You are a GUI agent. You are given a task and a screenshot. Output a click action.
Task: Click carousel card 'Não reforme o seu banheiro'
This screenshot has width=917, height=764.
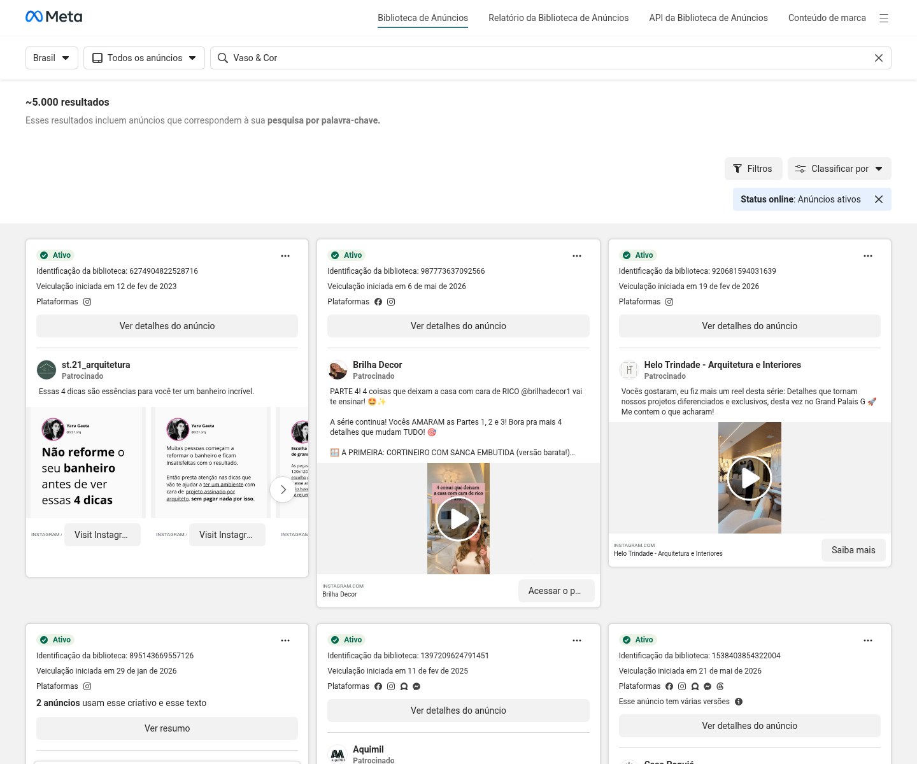[x=86, y=462]
